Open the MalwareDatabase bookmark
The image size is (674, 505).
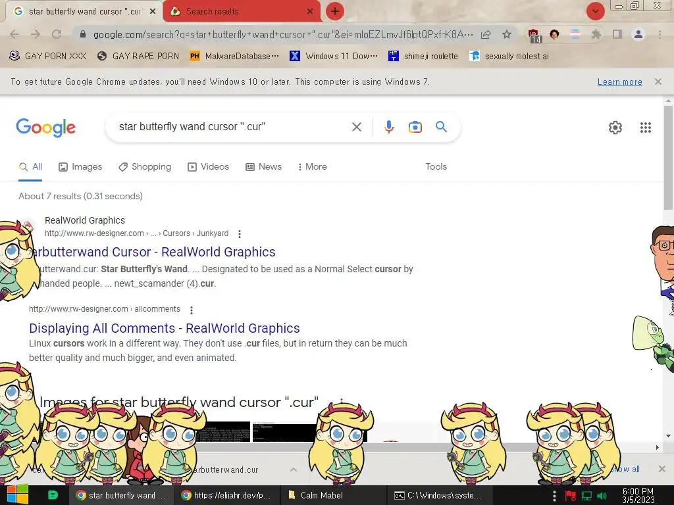[x=234, y=57]
